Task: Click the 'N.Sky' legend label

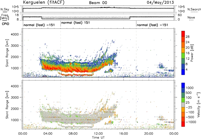Action: [x=5, y=9]
